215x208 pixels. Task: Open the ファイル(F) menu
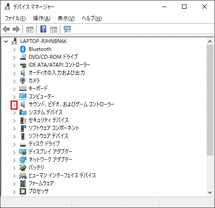pyautogui.click(x=15, y=18)
